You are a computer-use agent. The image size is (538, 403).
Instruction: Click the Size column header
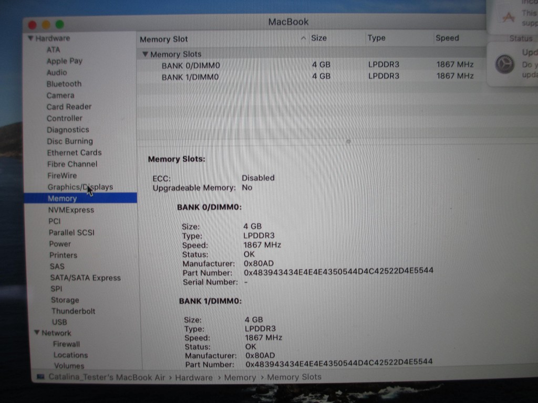(319, 38)
